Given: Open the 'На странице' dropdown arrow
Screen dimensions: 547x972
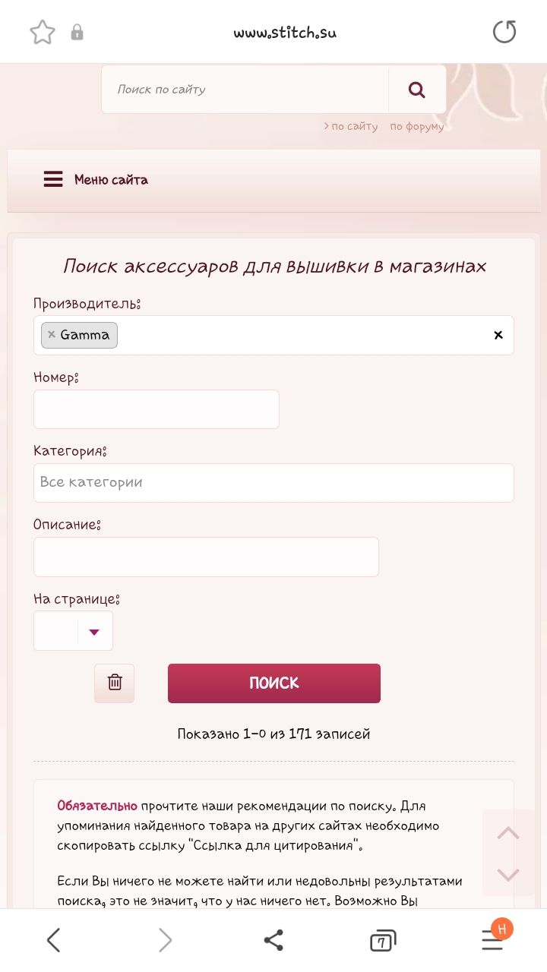Looking at the screenshot, I should tap(94, 631).
